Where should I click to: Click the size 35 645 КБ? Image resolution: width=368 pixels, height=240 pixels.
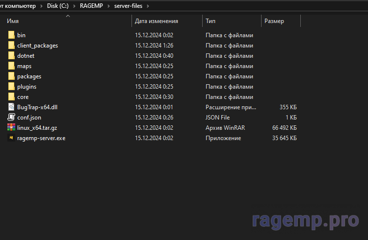click(x=285, y=138)
